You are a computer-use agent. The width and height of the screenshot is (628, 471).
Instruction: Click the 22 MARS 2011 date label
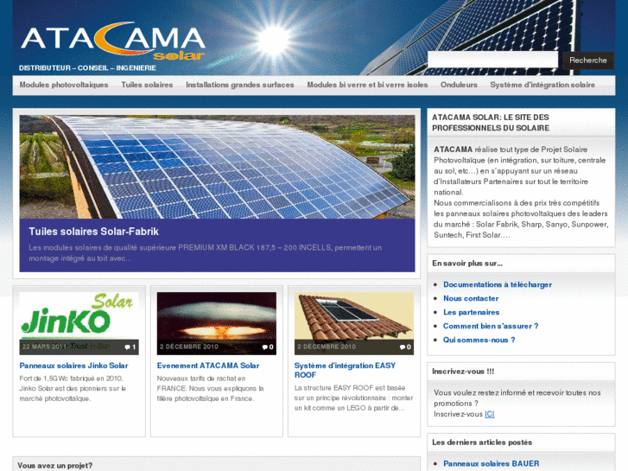(x=44, y=347)
